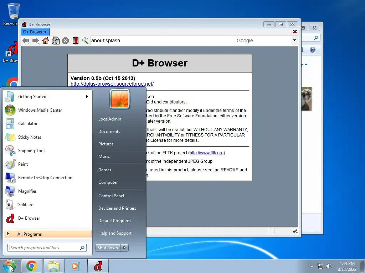Launch D+ Browser icon in Start menu

(x=10, y=218)
